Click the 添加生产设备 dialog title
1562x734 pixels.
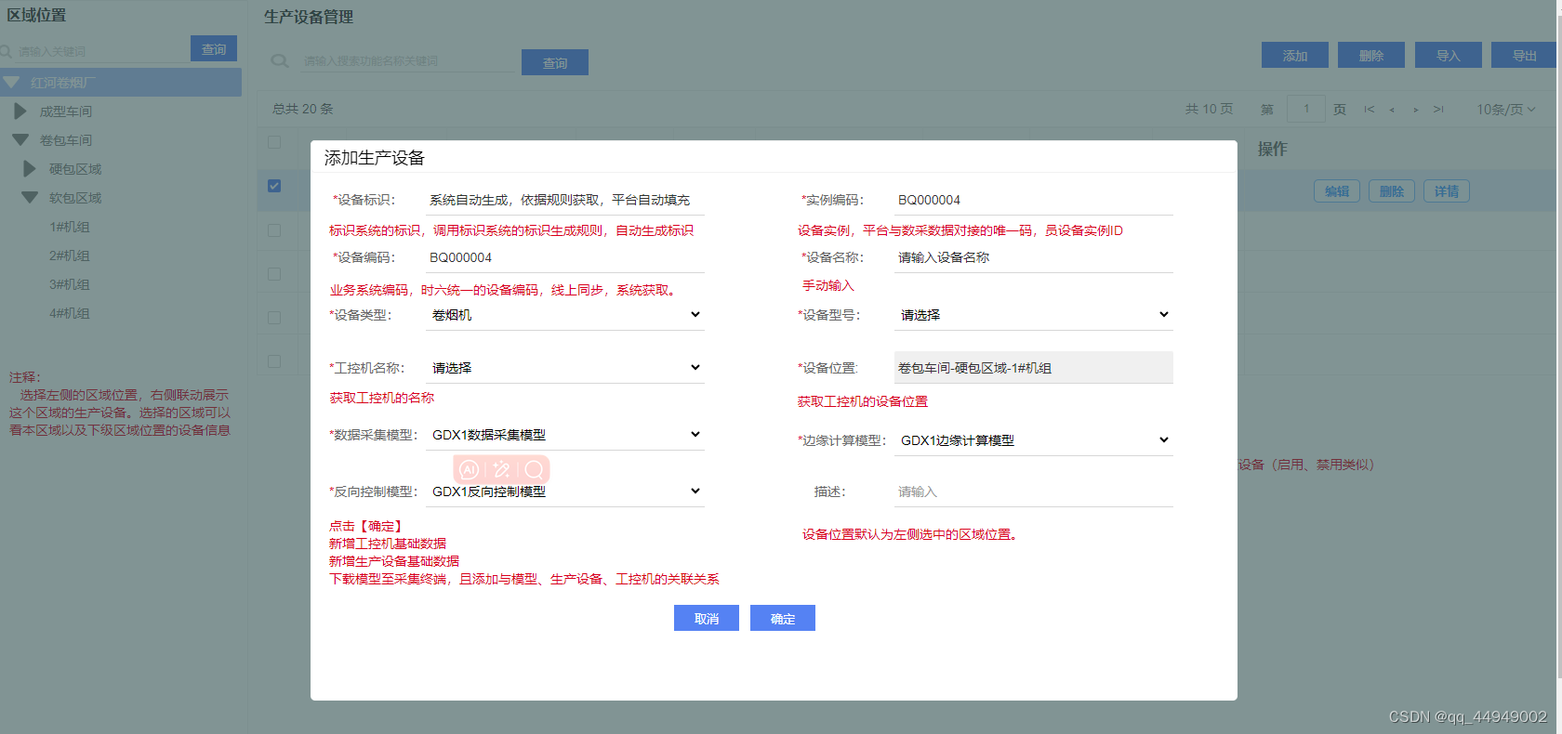[x=375, y=158]
